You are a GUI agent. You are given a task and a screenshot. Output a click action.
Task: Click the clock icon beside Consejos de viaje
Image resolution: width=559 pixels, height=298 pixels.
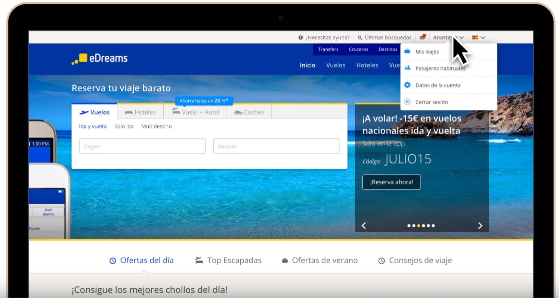pyautogui.click(x=382, y=261)
